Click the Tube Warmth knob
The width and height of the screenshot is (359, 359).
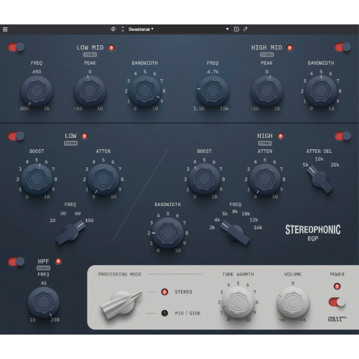238,302
